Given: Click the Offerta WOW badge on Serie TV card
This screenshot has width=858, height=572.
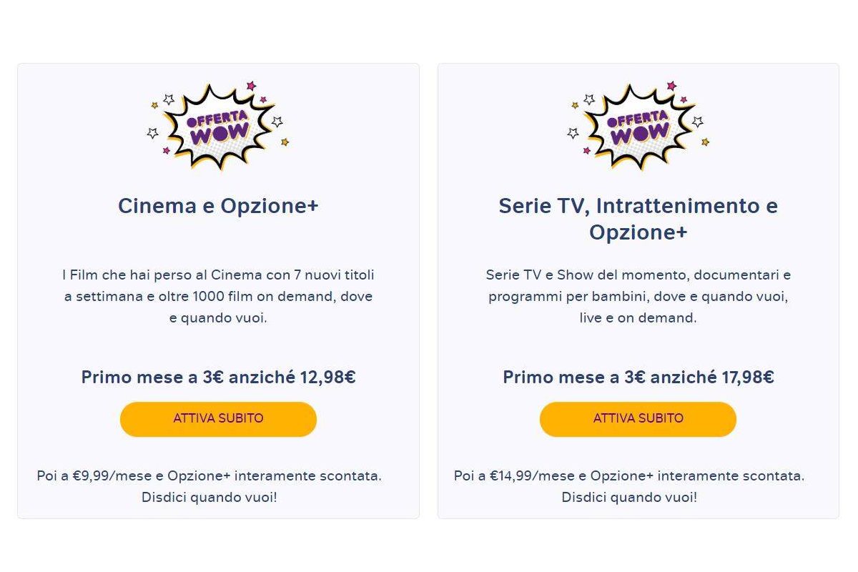Looking at the screenshot, I should pos(638,126).
